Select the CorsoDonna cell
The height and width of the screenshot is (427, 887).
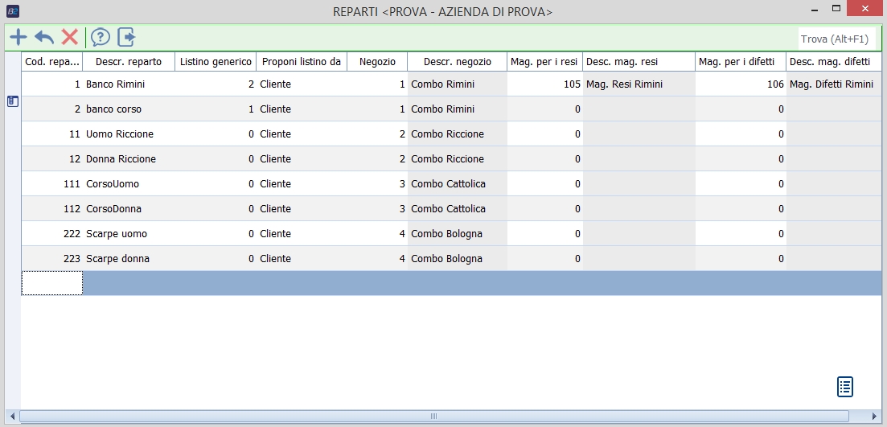[129, 209]
